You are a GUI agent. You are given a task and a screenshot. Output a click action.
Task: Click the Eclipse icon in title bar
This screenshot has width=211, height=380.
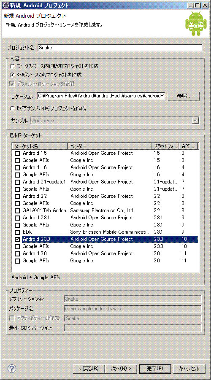pyautogui.click(x=6, y=5)
